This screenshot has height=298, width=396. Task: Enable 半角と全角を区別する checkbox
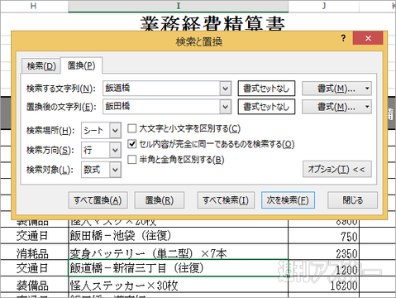(x=132, y=159)
